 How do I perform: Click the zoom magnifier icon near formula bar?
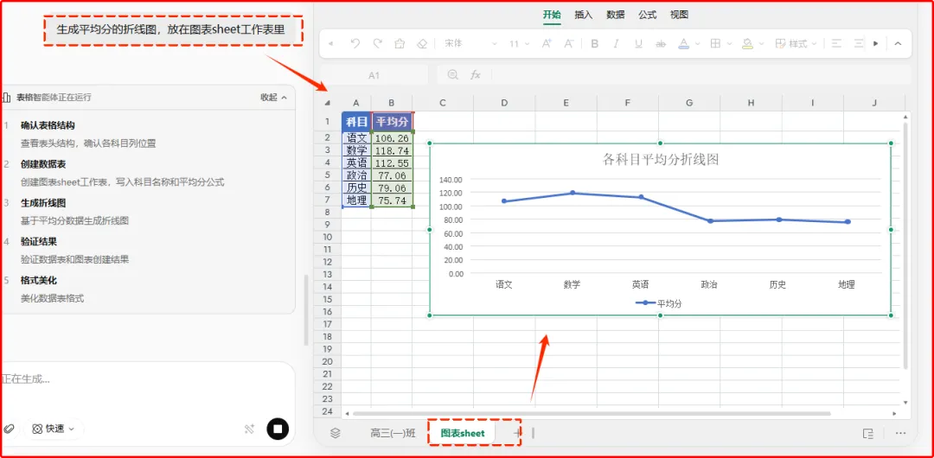click(x=453, y=74)
